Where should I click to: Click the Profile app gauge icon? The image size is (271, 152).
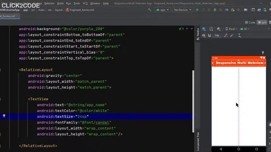(227, 10)
